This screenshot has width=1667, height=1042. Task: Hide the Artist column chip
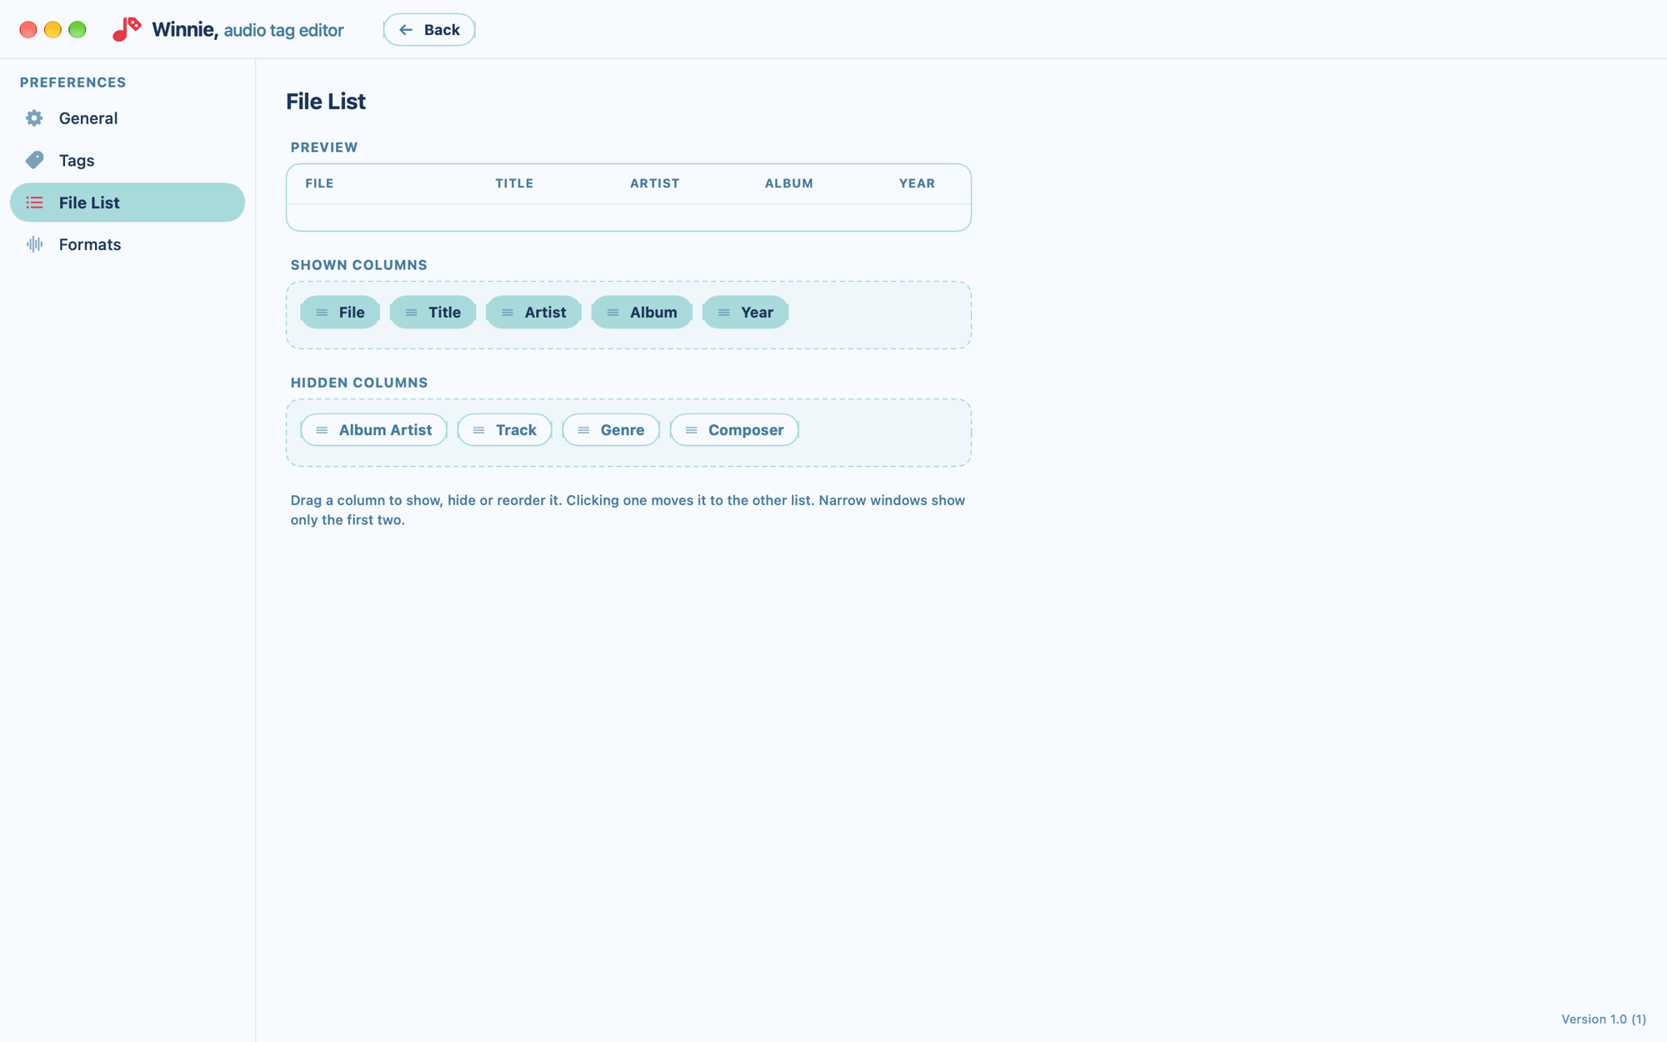(x=533, y=313)
